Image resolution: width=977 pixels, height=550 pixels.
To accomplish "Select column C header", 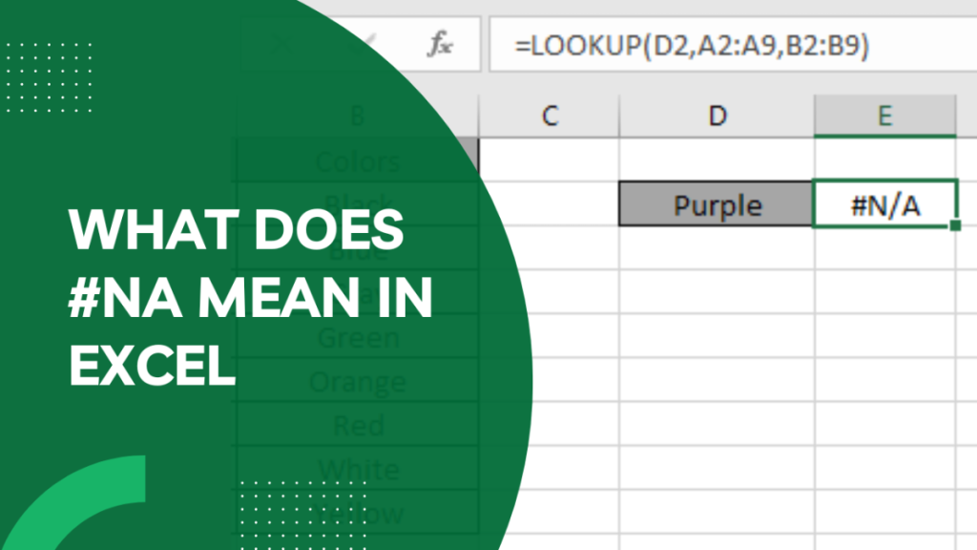I will point(549,116).
